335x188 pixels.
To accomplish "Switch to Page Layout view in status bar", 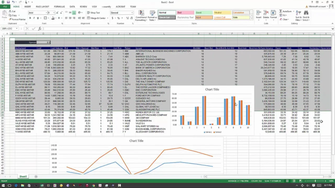I will [x=294, y=181].
